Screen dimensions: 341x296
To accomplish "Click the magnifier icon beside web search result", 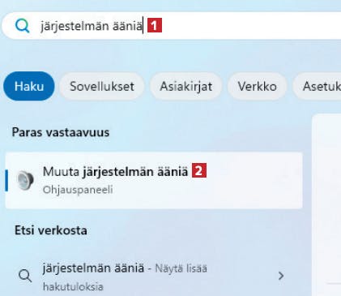I will (x=25, y=276).
